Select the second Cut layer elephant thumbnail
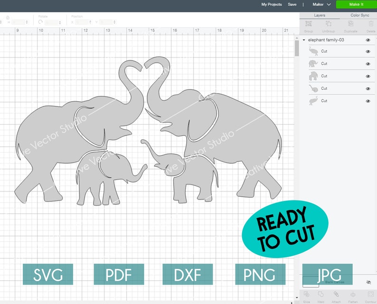Viewport: 377px width, 304px height. (313, 64)
